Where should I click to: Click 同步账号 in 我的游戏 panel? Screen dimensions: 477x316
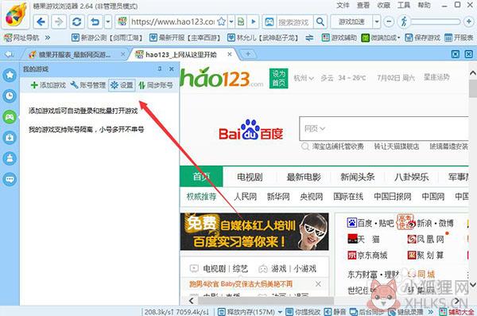click(x=156, y=85)
